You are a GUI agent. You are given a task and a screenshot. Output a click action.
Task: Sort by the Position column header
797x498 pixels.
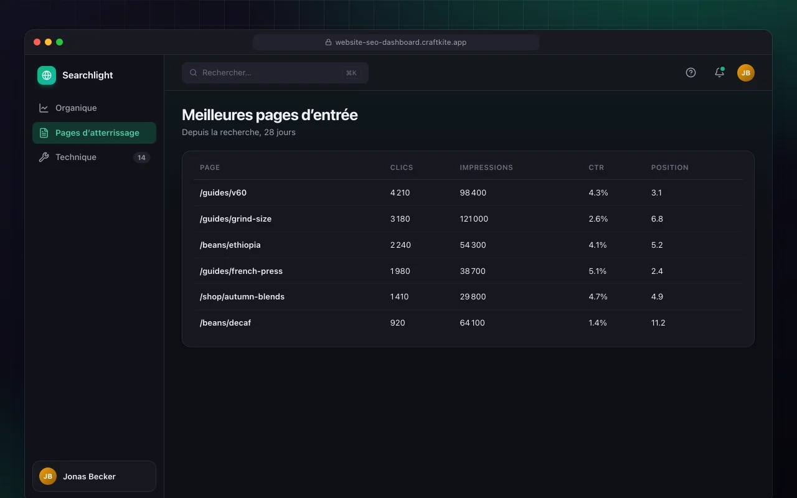tap(670, 167)
